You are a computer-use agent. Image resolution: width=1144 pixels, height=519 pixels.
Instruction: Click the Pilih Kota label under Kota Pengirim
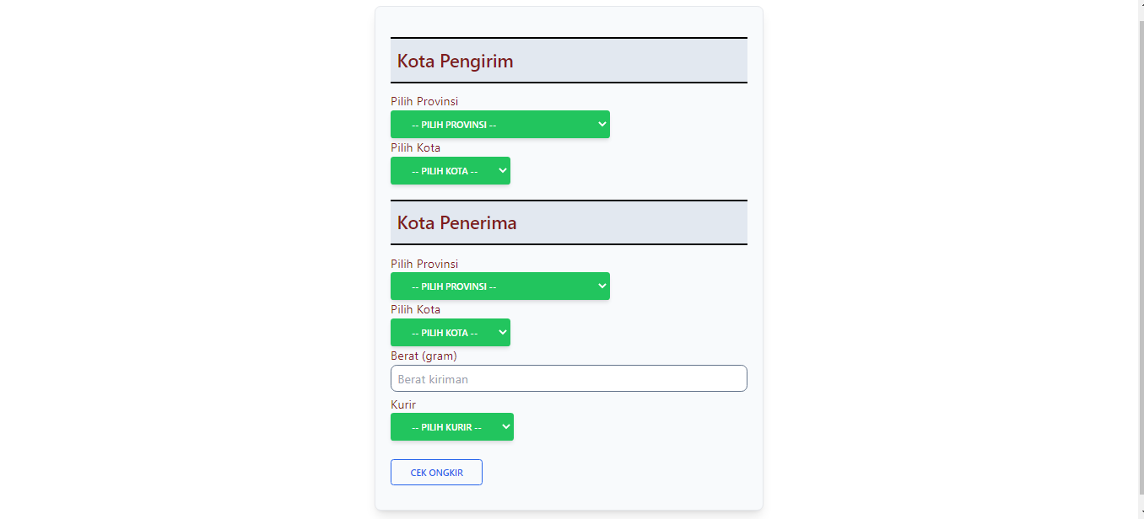415,147
